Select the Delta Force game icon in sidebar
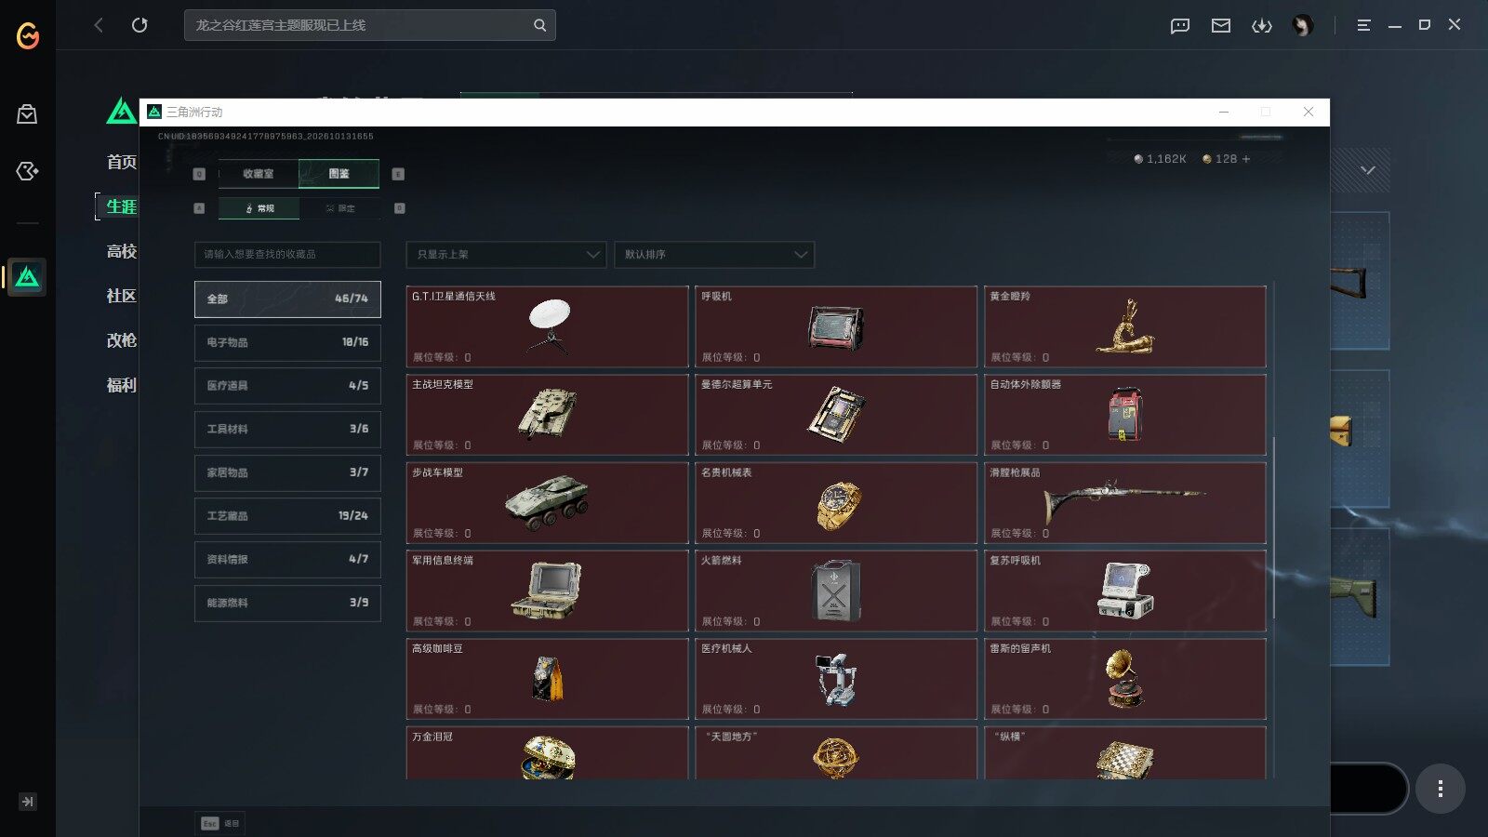The image size is (1488, 837). (27, 277)
